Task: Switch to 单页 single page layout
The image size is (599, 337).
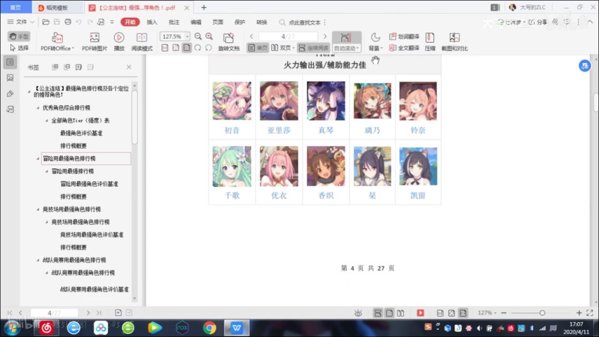Action: pos(258,48)
